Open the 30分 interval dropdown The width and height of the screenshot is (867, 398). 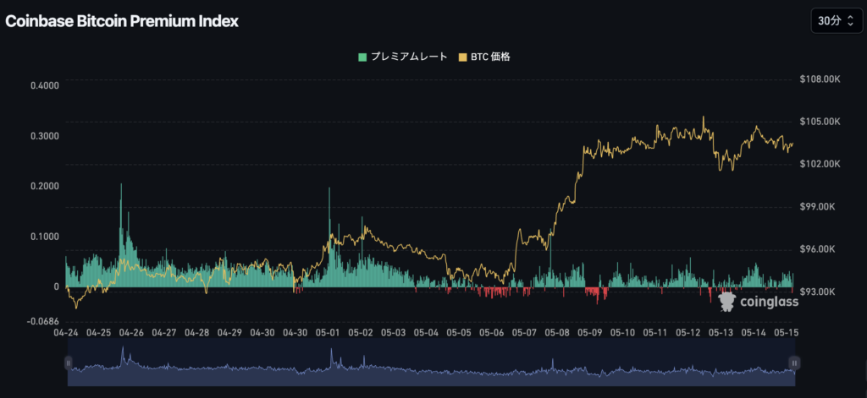pos(836,21)
